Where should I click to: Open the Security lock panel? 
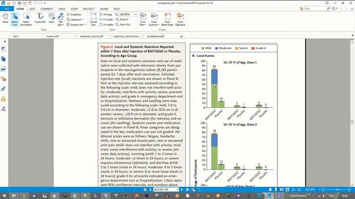pyautogui.click(x=3, y=99)
